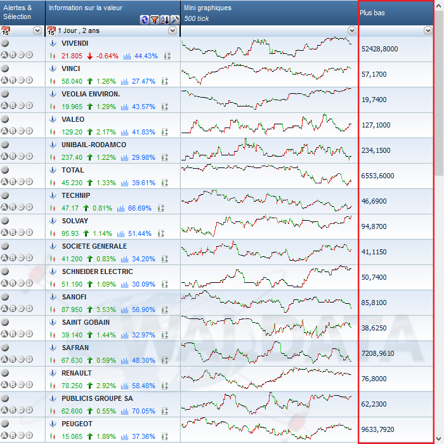Click calendar icon under Alertes & Sélection

(x=5, y=31)
